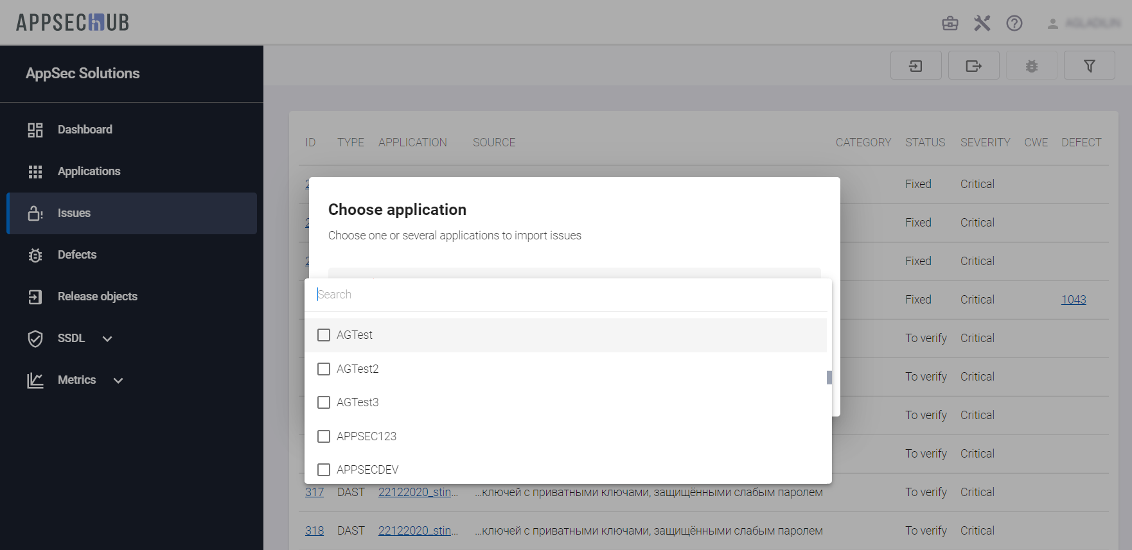Select the APPSEC123 checkbox
The image size is (1132, 550).
(324, 436)
